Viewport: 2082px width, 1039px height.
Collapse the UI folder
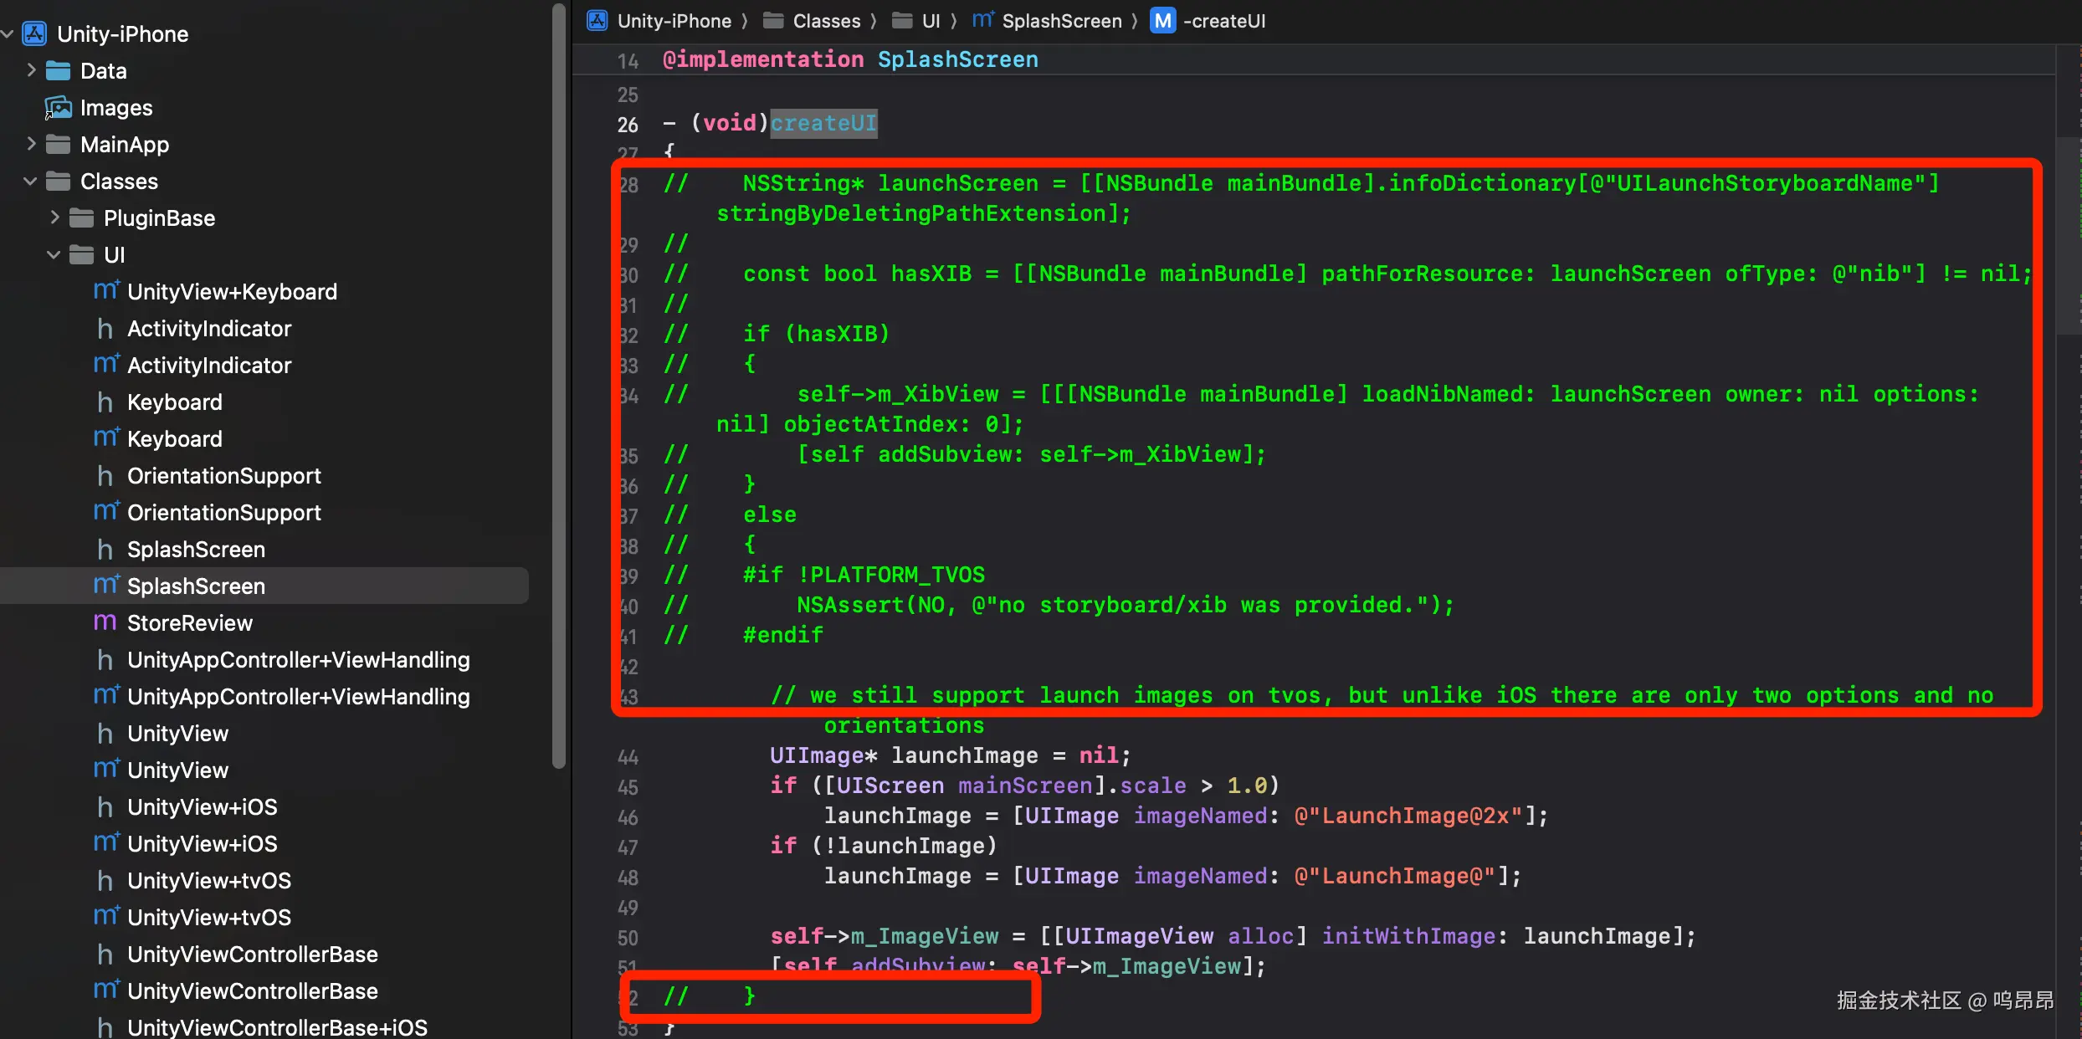tap(54, 254)
